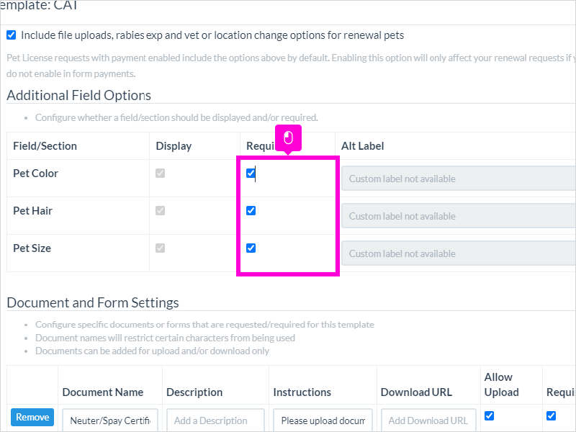Click the Neuter/Spay Document Name field
576x432 pixels.
[110, 420]
